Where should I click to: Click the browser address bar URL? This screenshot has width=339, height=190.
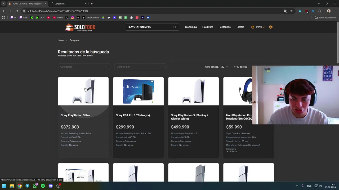[58, 11]
